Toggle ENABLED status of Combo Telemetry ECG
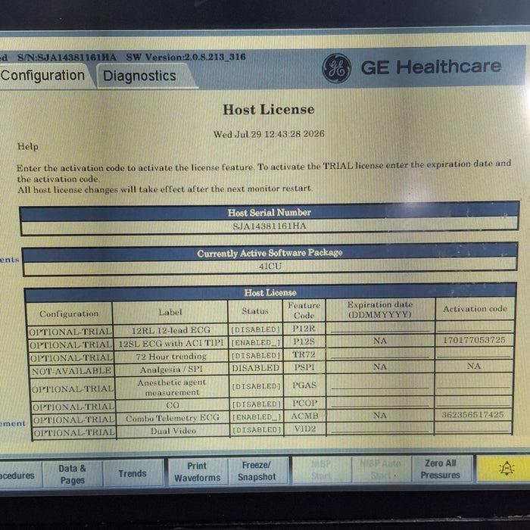530x530 pixels. pyautogui.click(x=257, y=417)
